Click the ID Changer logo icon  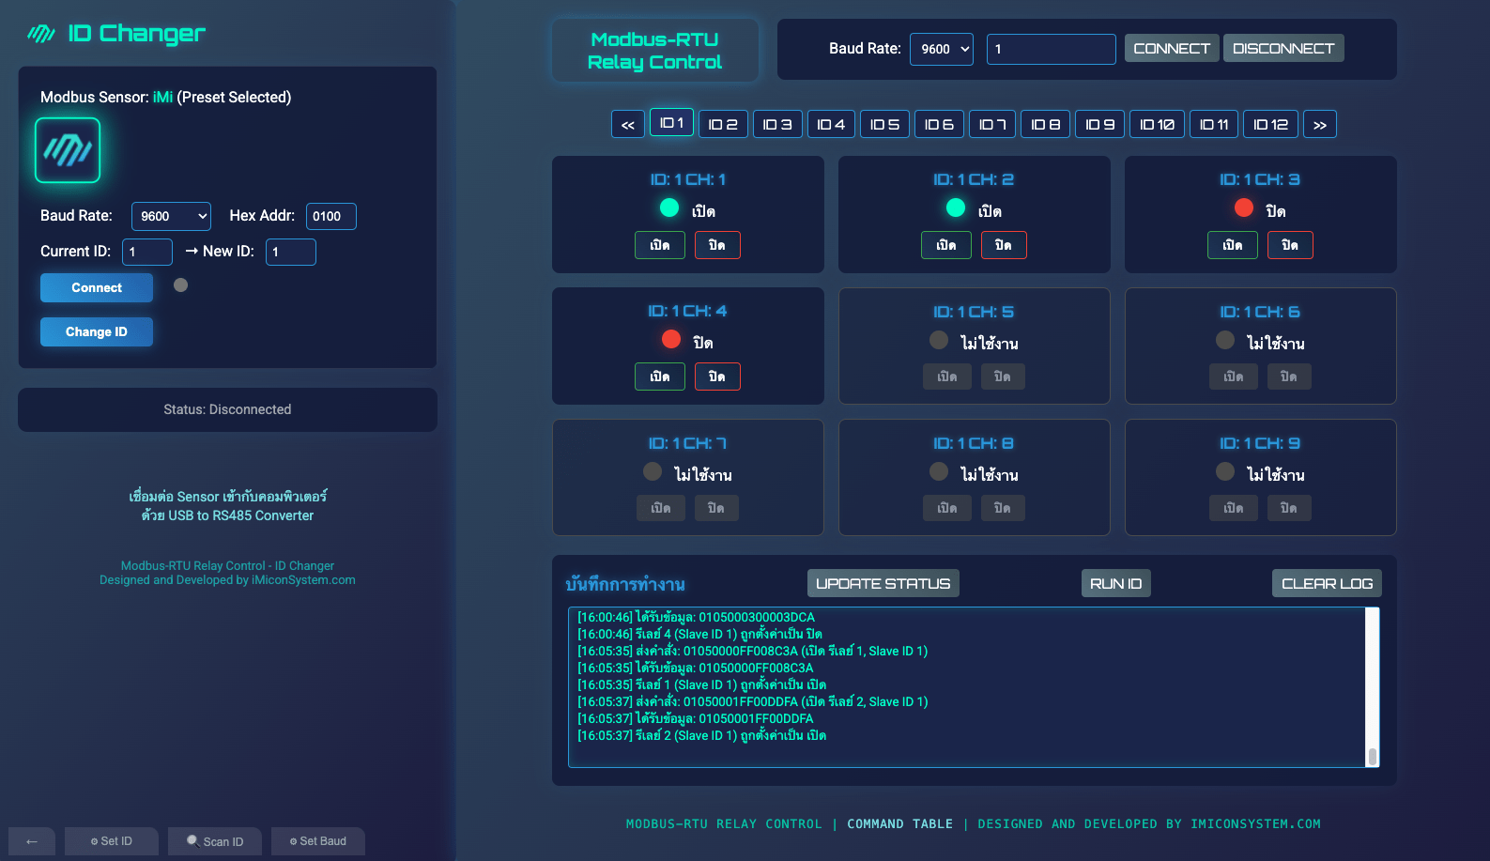pyautogui.click(x=41, y=34)
